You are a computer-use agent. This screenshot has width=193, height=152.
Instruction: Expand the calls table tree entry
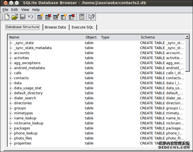click(x=10, y=73)
